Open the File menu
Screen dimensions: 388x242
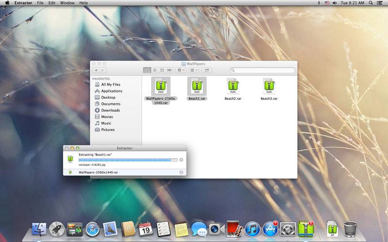[x=40, y=3]
